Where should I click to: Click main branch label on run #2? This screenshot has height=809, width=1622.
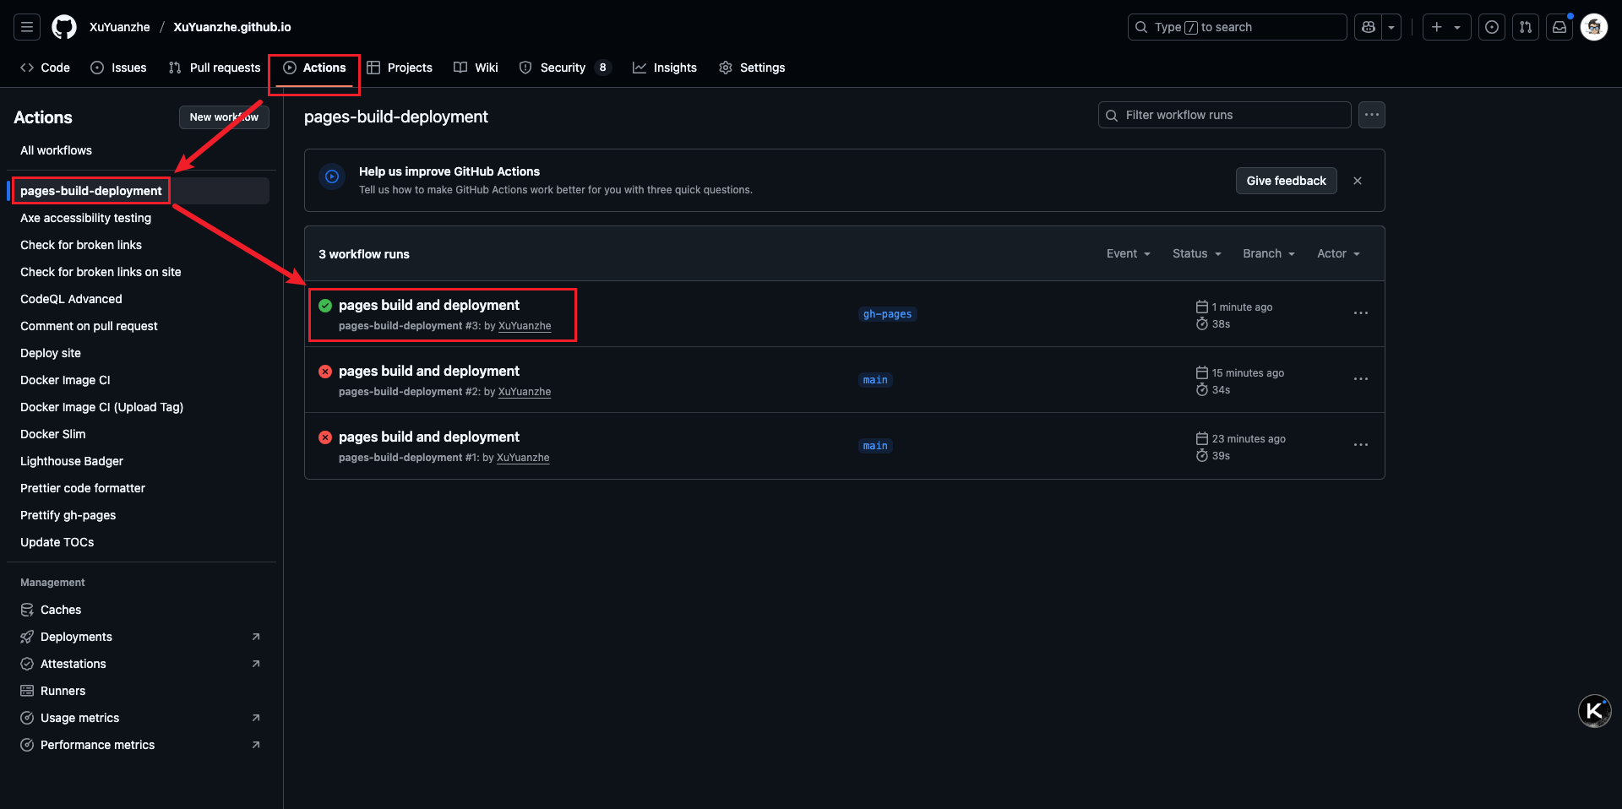click(875, 380)
